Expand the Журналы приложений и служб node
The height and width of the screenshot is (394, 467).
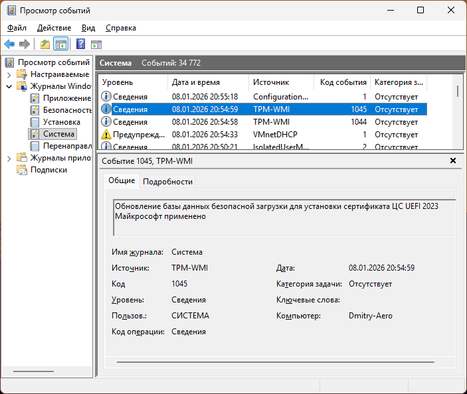9,158
